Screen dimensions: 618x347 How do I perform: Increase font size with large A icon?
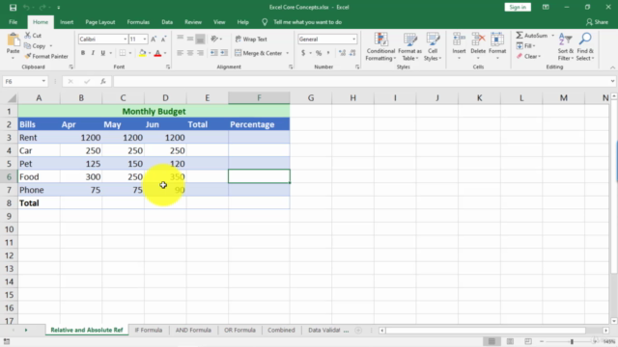click(154, 39)
